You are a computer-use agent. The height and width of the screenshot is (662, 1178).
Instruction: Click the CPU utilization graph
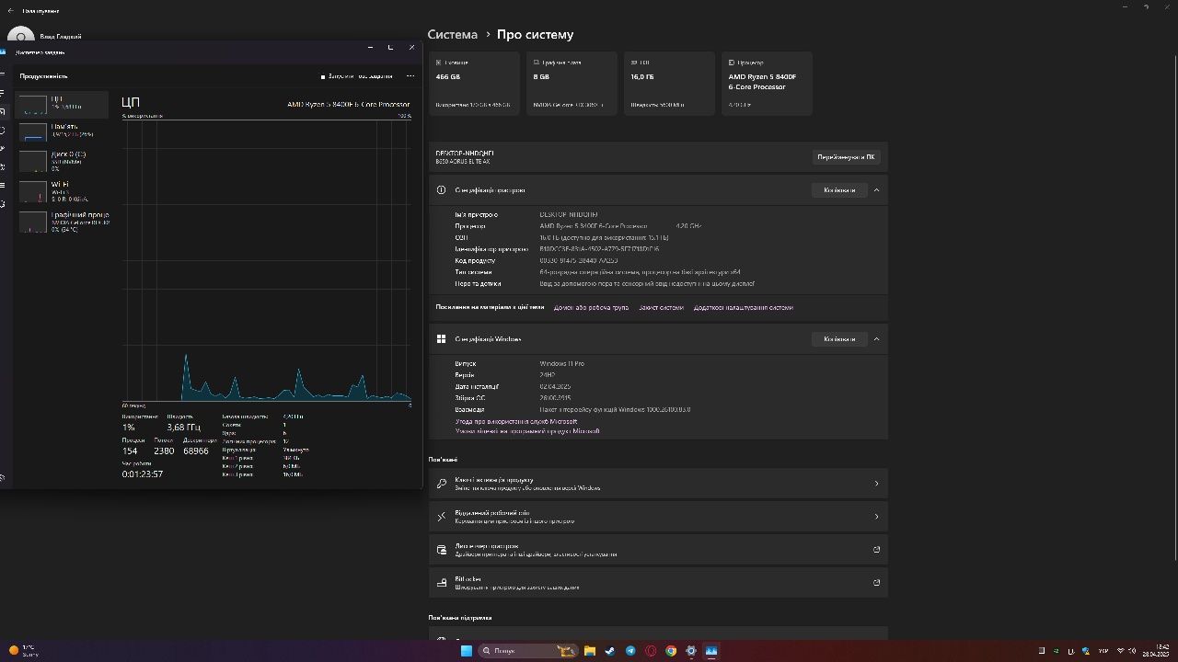pyautogui.click(x=267, y=260)
